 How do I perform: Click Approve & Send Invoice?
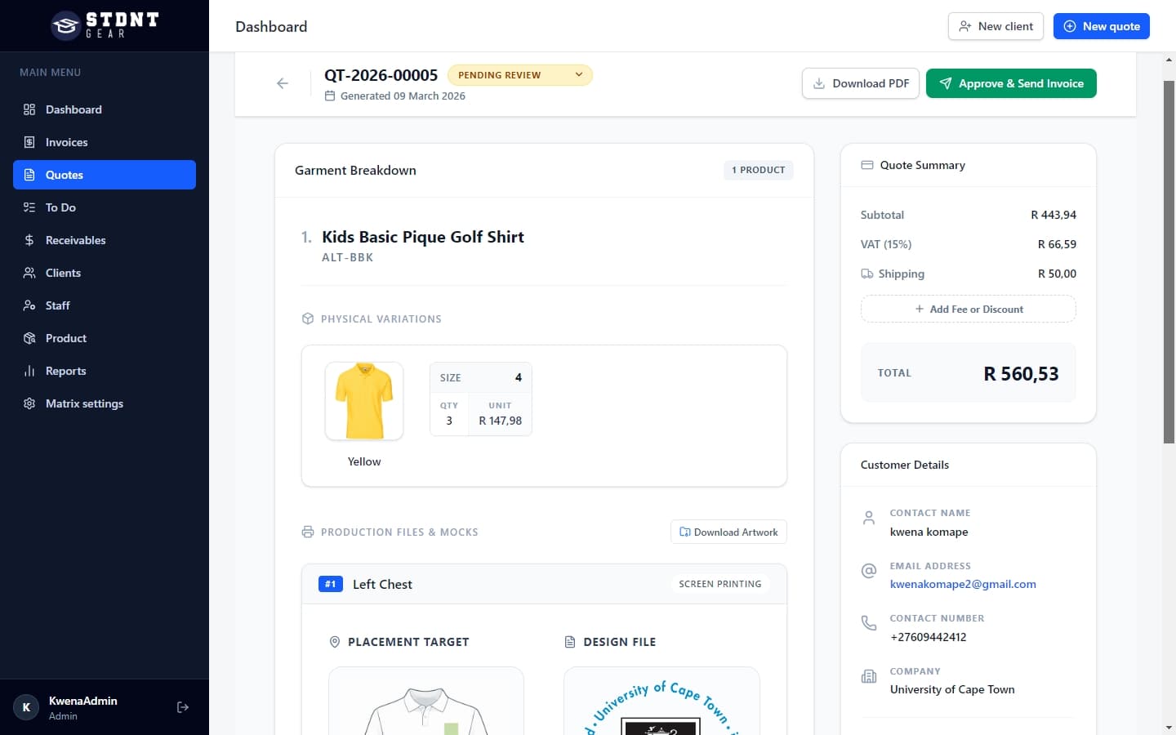tap(1011, 83)
